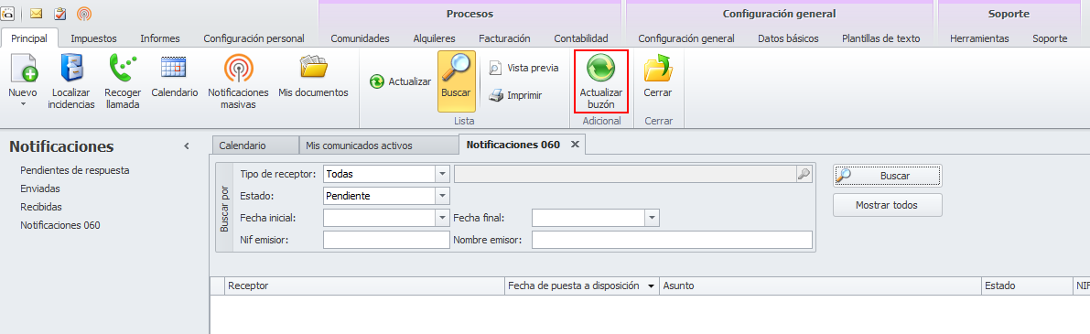The height and width of the screenshot is (334, 1090).
Task: Select Pendientes de respuesta
Action: (x=75, y=170)
